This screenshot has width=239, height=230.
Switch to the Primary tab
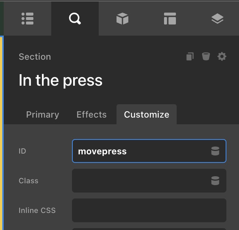tap(42, 115)
